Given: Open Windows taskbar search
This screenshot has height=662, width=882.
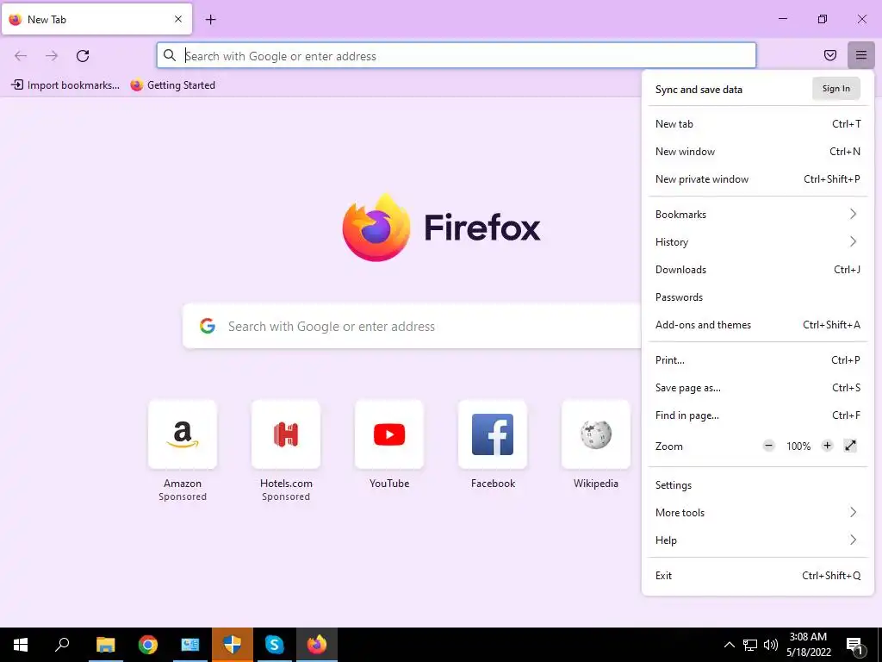Looking at the screenshot, I should (x=62, y=645).
